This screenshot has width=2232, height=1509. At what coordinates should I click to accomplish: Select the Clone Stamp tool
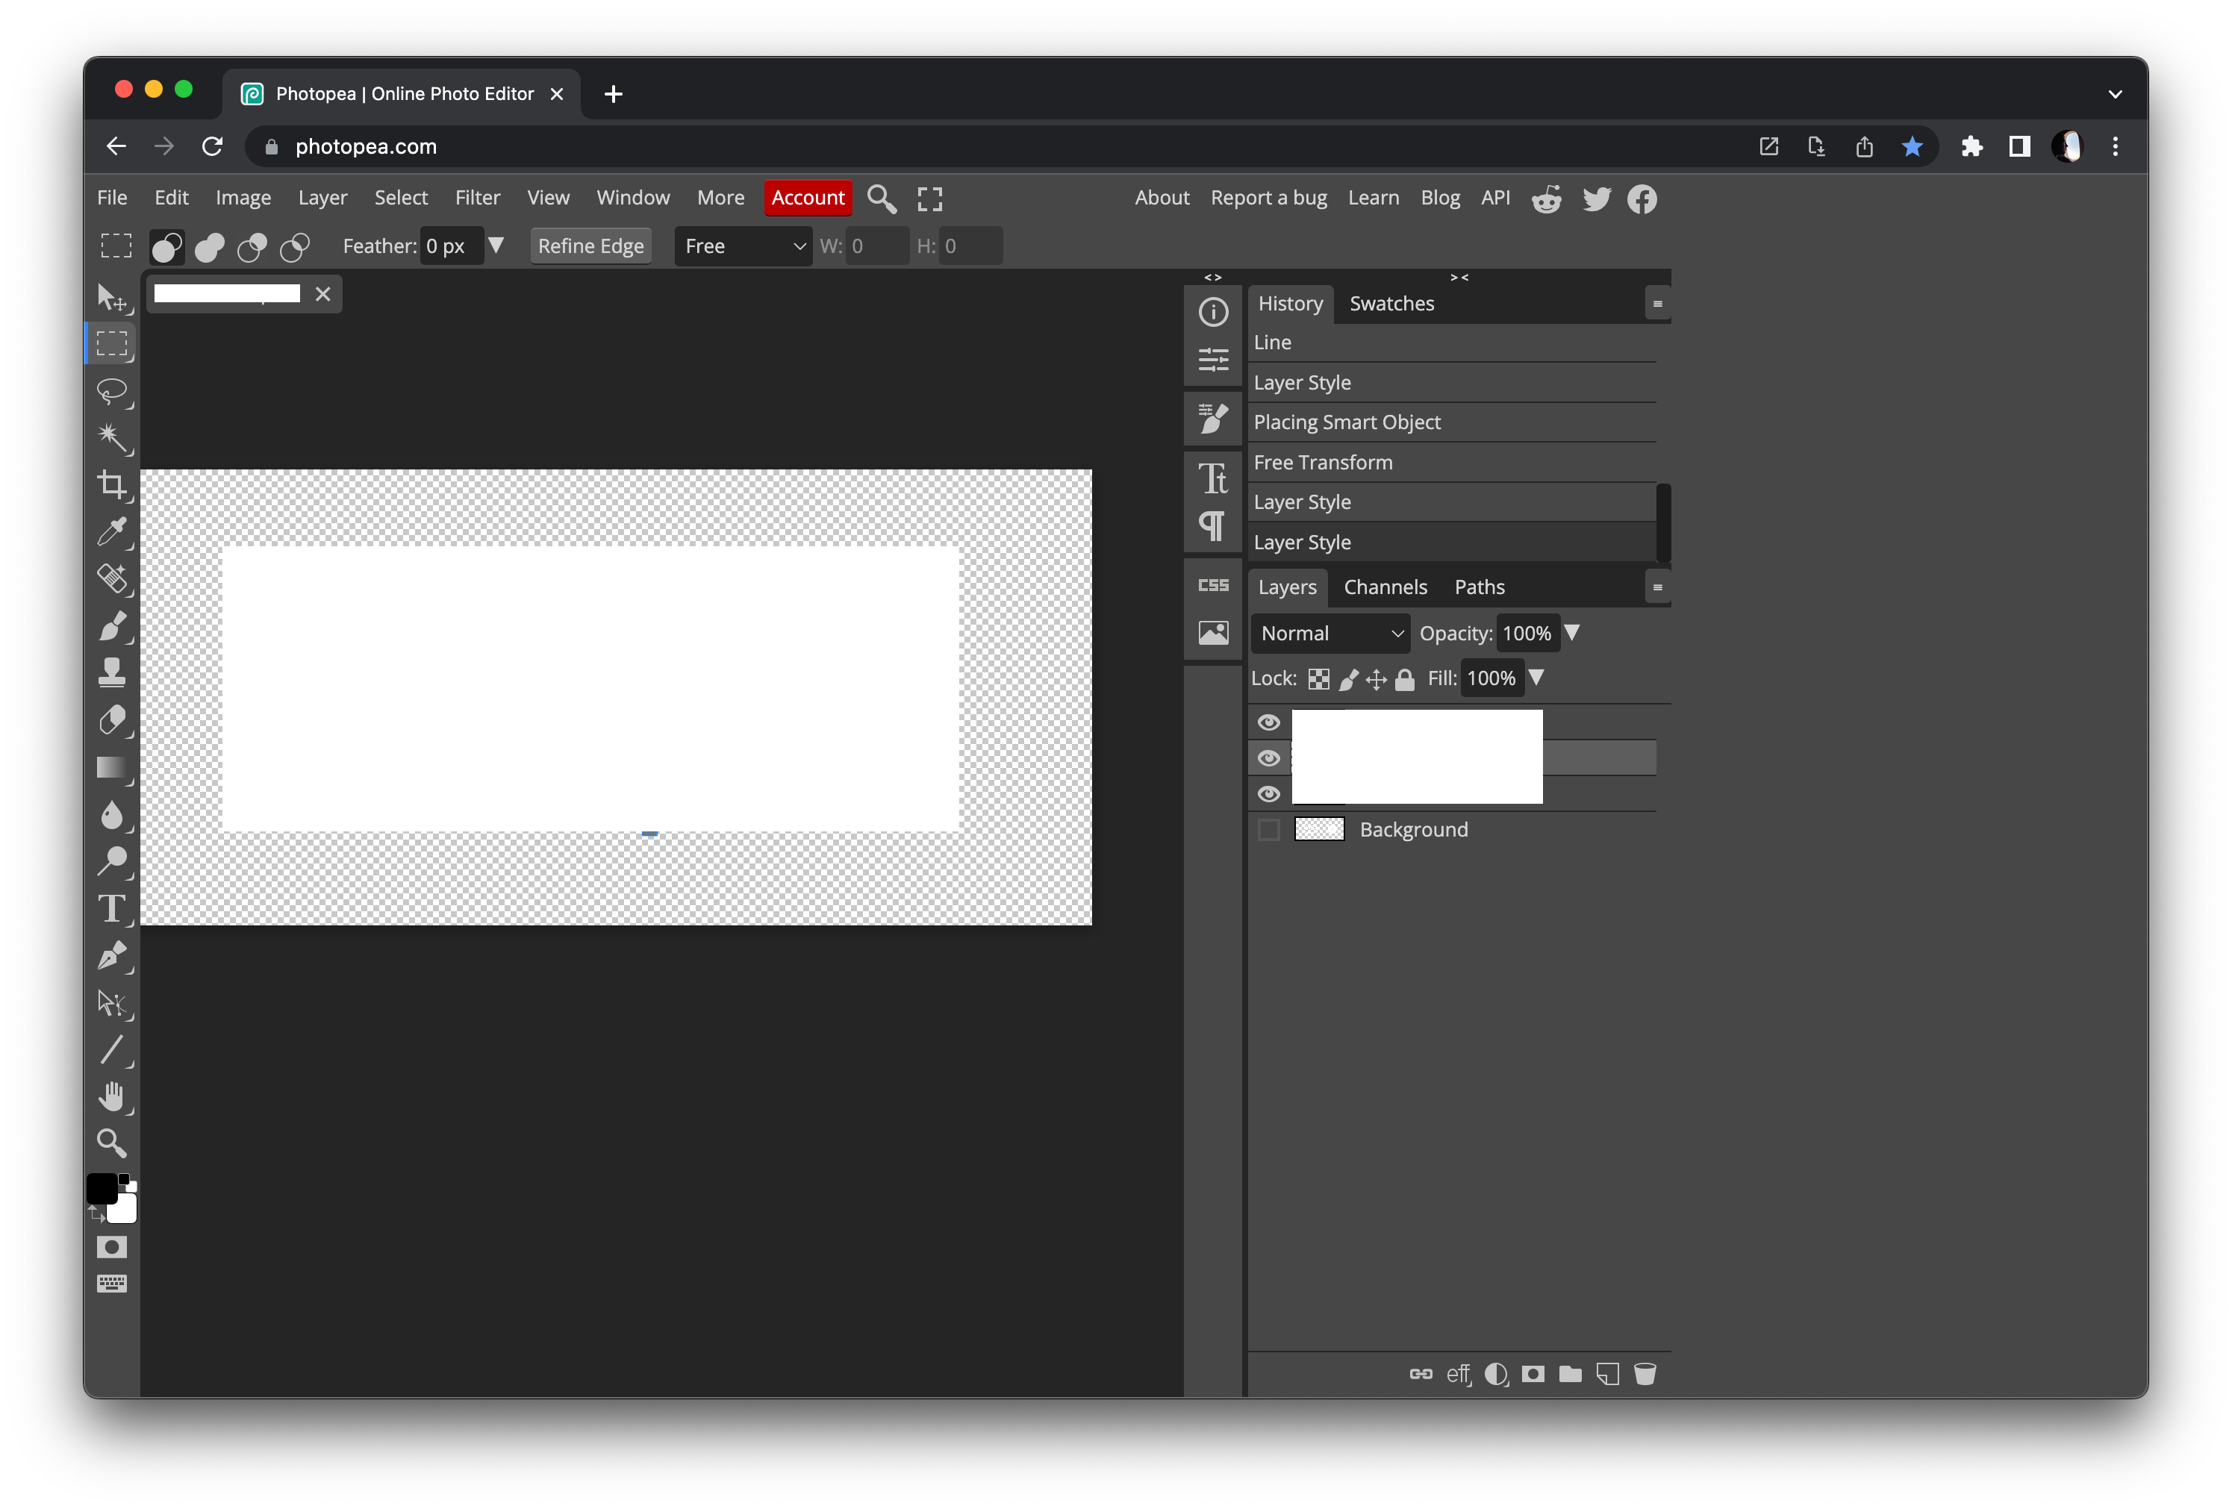click(x=113, y=672)
